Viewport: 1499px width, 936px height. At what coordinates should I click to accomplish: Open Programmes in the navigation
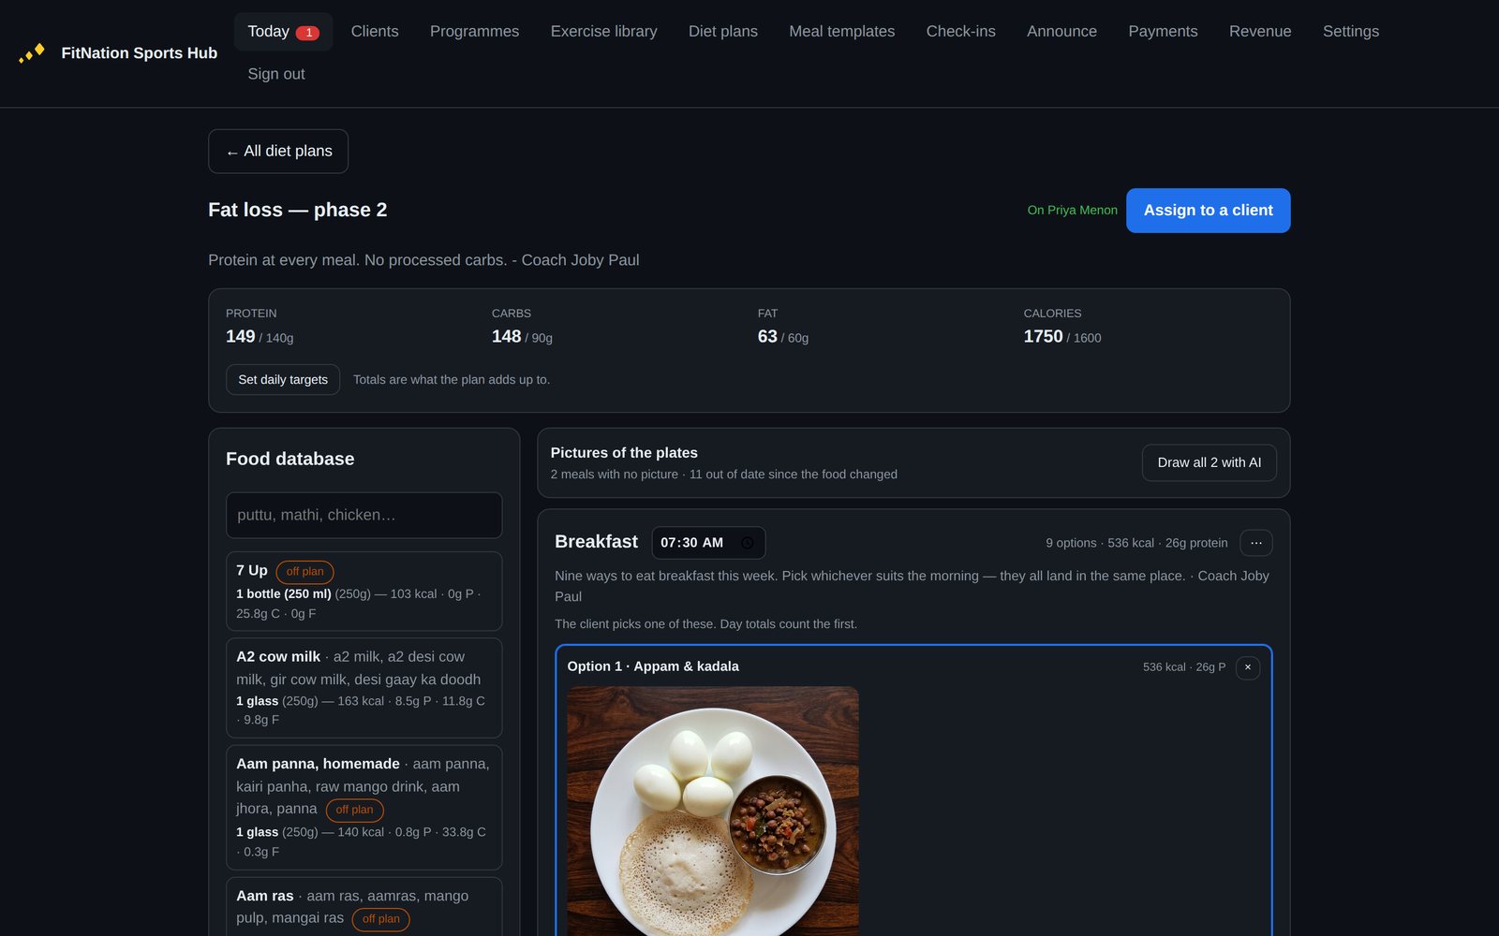point(474,32)
